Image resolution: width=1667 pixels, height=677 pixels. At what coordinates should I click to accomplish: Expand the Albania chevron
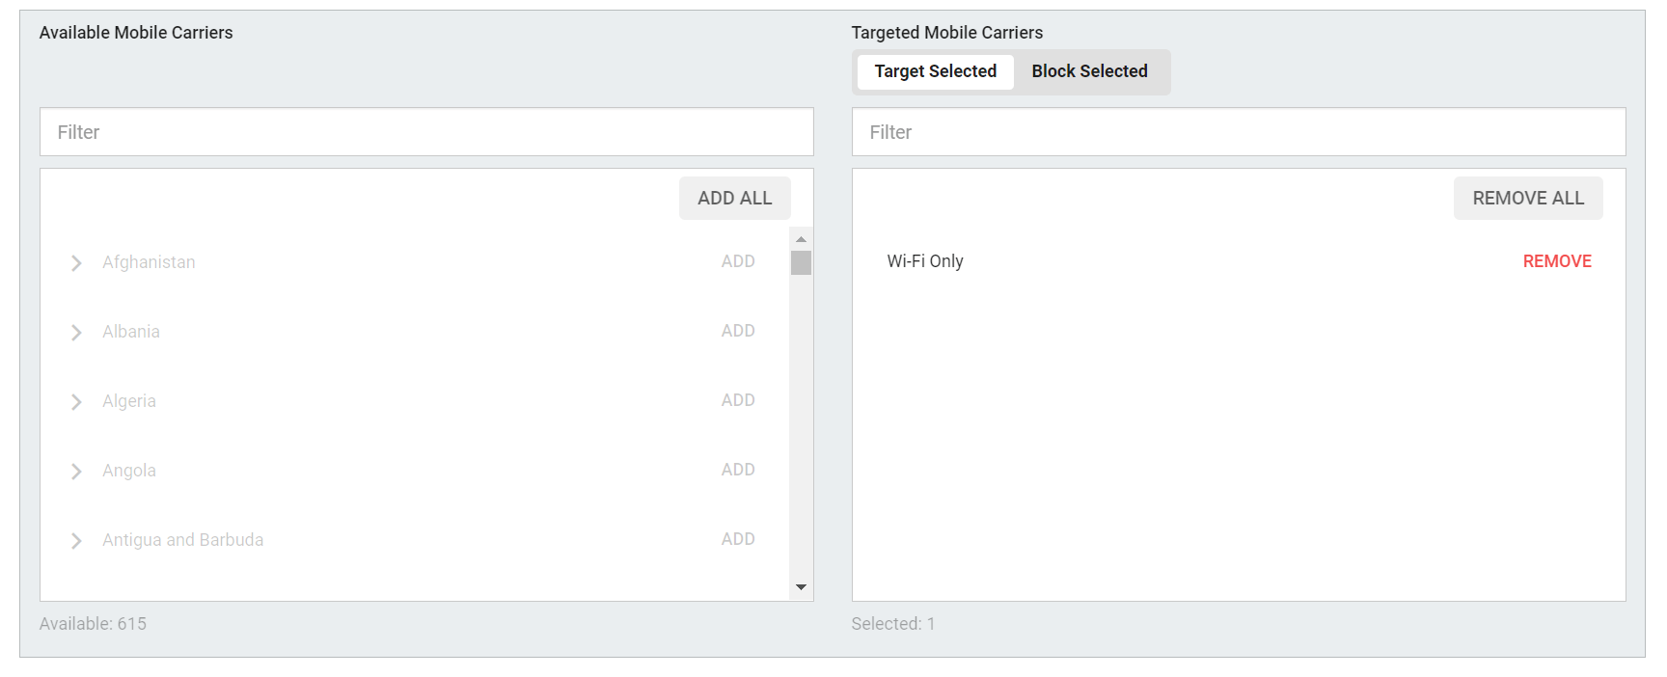[x=76, y=333]
